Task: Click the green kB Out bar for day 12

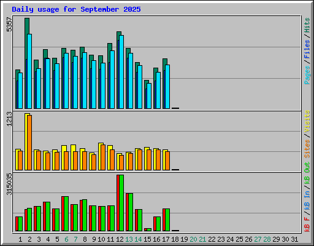Action: coord(121,203)
